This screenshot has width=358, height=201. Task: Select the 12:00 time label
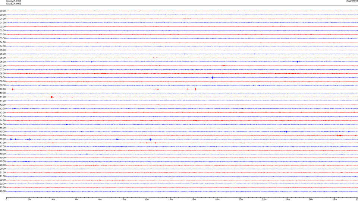3,105
